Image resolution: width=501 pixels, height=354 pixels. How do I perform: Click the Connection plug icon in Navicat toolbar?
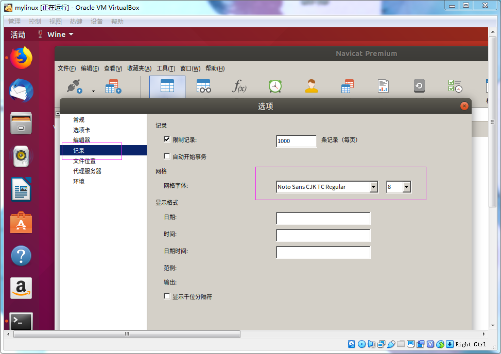point(75,86)
